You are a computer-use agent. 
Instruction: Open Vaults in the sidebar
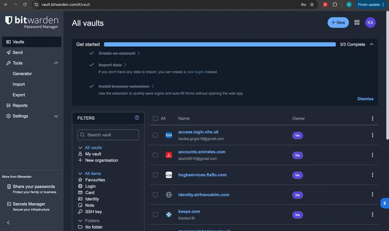pos(32,42)
